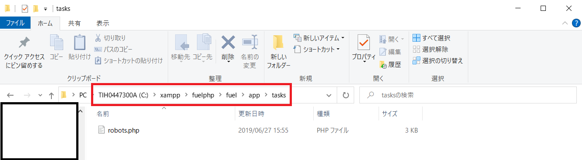Image resolution: width=582 pixels, height=160 pixels.
Task: Switch to the Home (ホーム) tab
Action: tap(45, 23)
